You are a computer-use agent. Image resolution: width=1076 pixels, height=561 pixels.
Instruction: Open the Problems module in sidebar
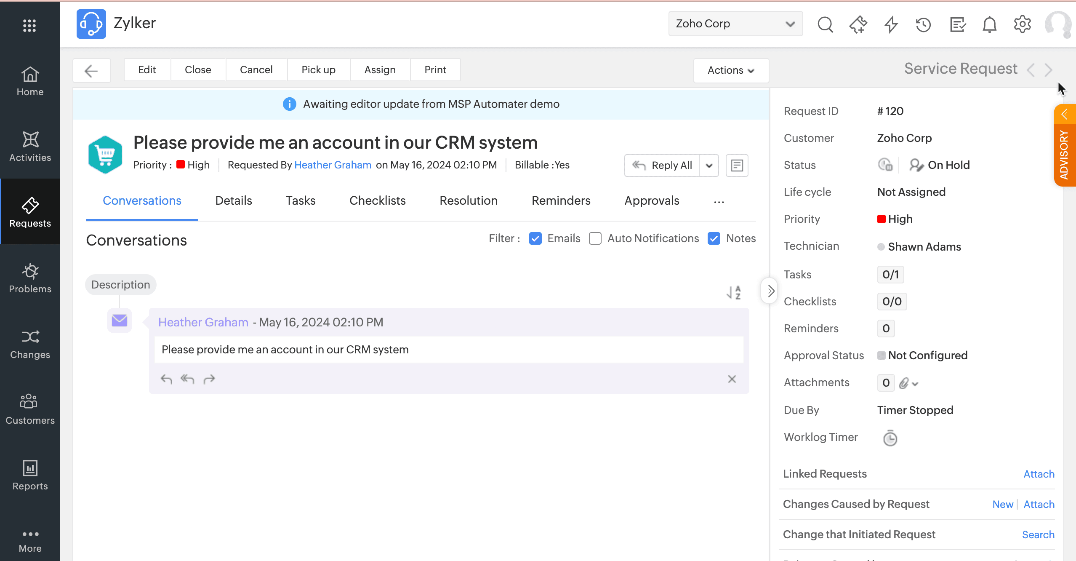[30, 278]
